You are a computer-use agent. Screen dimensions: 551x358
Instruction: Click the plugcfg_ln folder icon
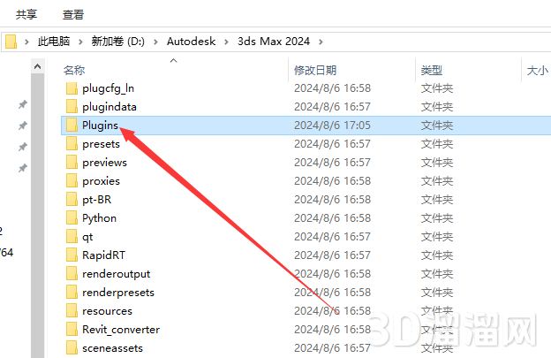[x=72, y=88]
